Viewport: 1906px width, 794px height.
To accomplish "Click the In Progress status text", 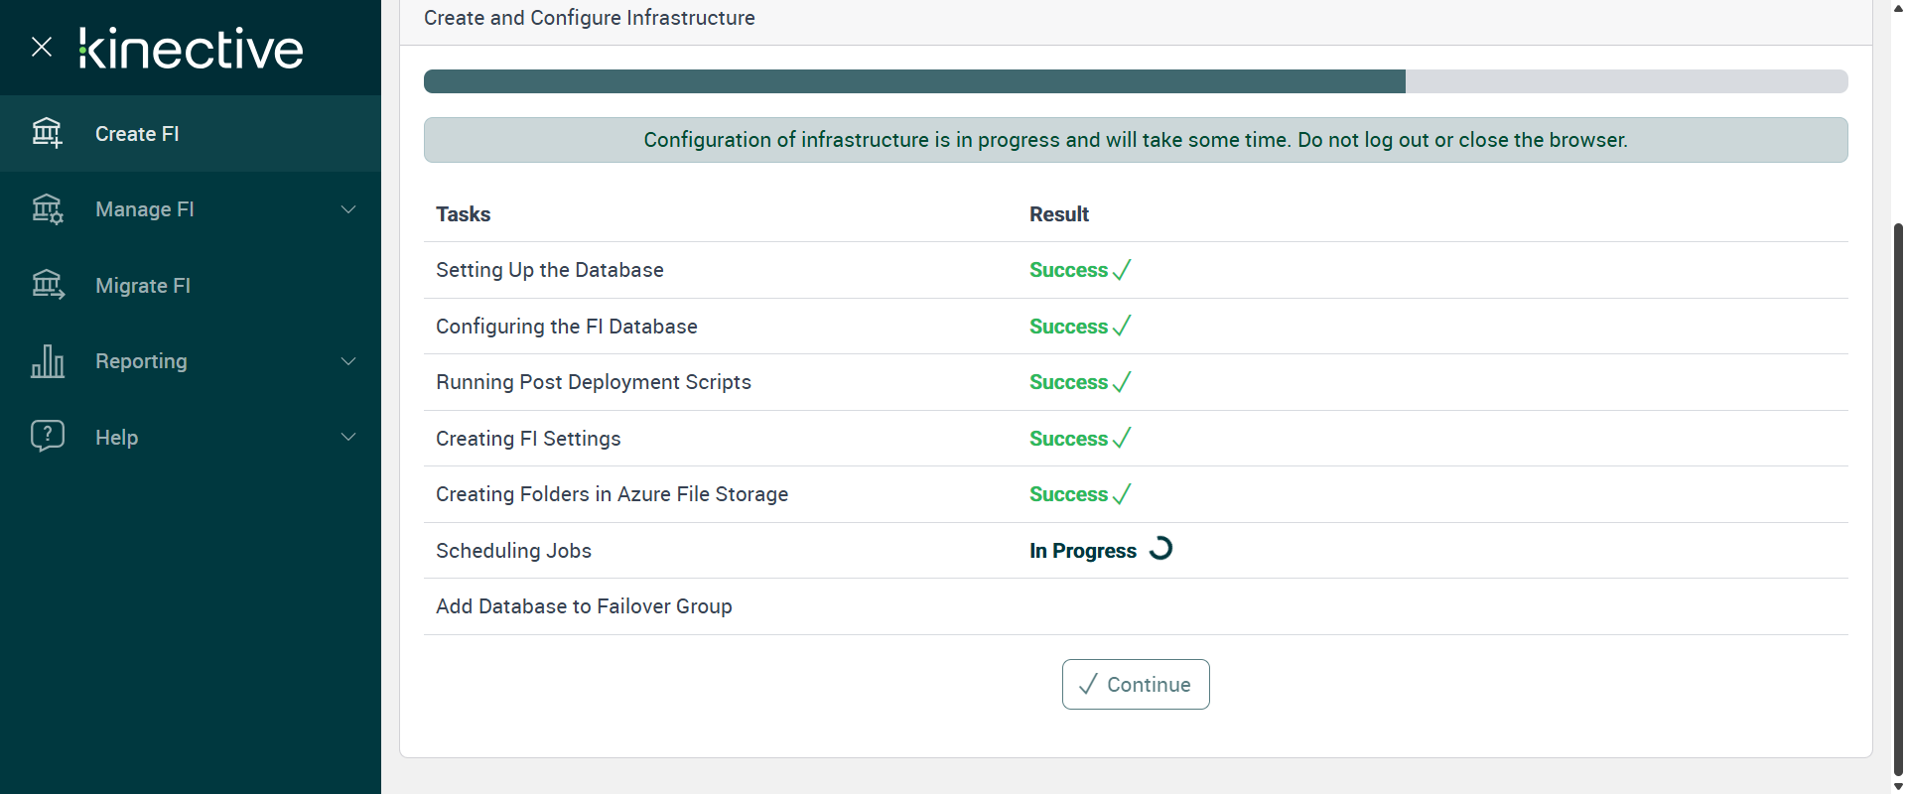I will coord(1082,551).
